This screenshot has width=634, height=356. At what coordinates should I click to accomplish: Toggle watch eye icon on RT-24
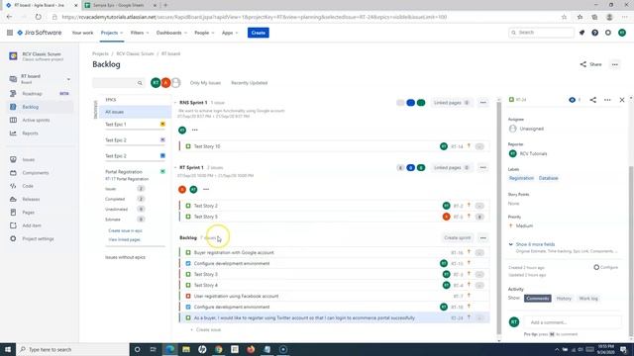pyautogui.click(x=572, y=100)
